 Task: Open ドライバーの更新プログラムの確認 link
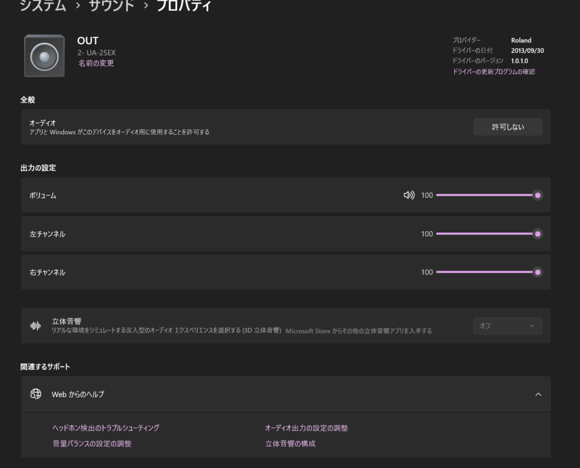tap(493, 72)
